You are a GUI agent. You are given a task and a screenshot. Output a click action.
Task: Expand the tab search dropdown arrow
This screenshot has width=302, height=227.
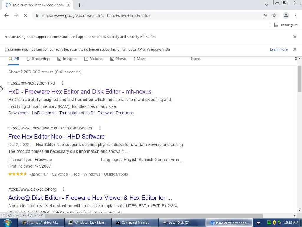[x=267, y=5]
